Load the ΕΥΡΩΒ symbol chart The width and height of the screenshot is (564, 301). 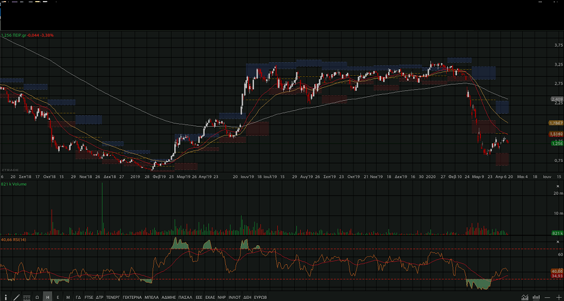click(x=261, y=297)
